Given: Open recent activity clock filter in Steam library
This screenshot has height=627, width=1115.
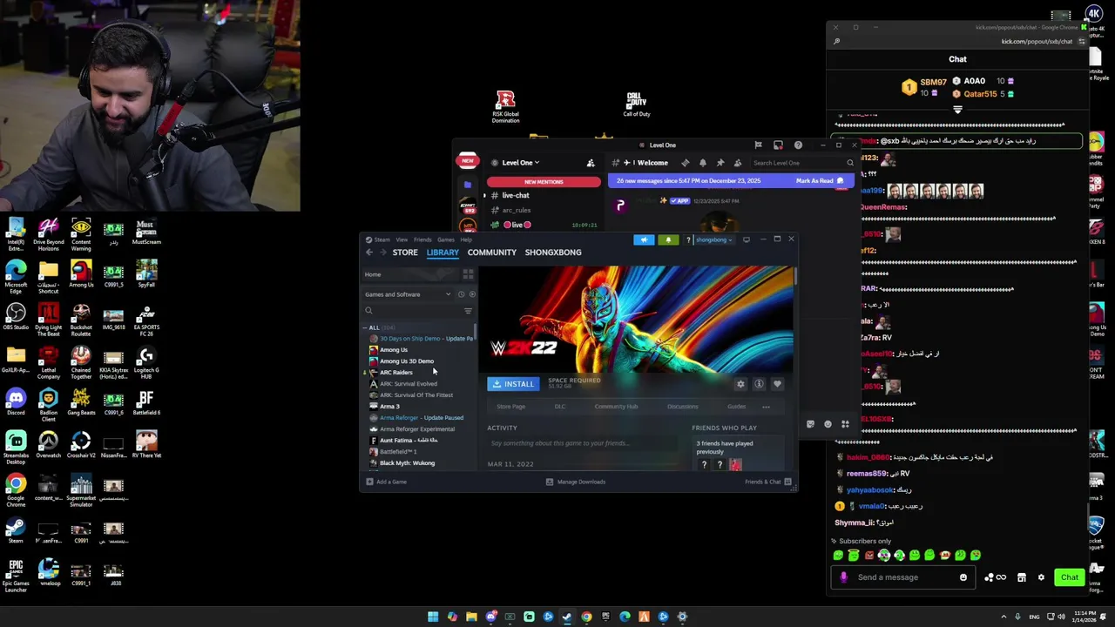Looking at the screenshot, I should point(461,294).
